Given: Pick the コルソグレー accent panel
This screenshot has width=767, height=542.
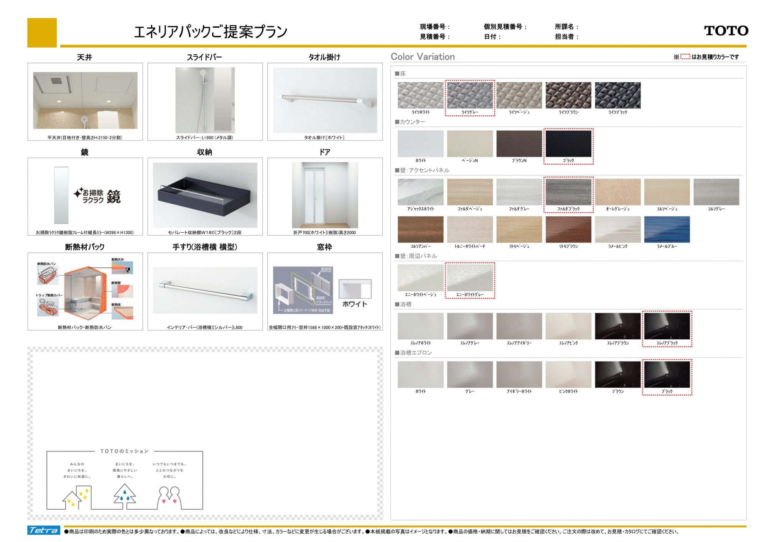Looking at the screenshot, I should point(716,192).
